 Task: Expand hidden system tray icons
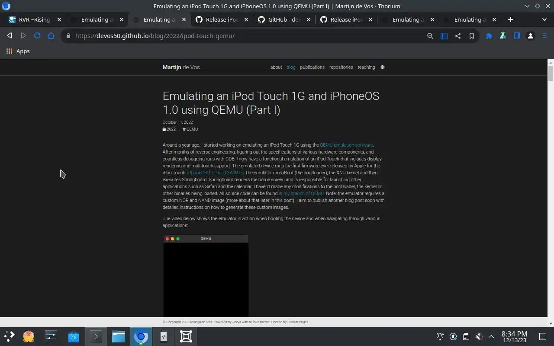tap(491, 336)
